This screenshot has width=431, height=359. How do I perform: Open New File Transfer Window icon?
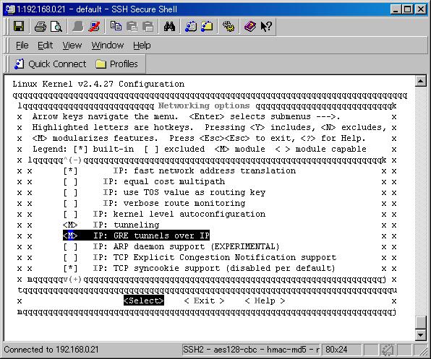click(x=207, y=27)
